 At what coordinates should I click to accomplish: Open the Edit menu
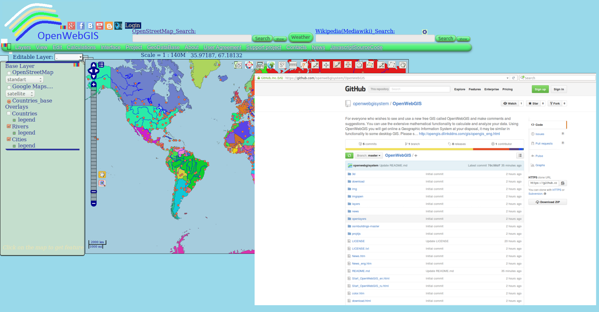pos(57,47)
